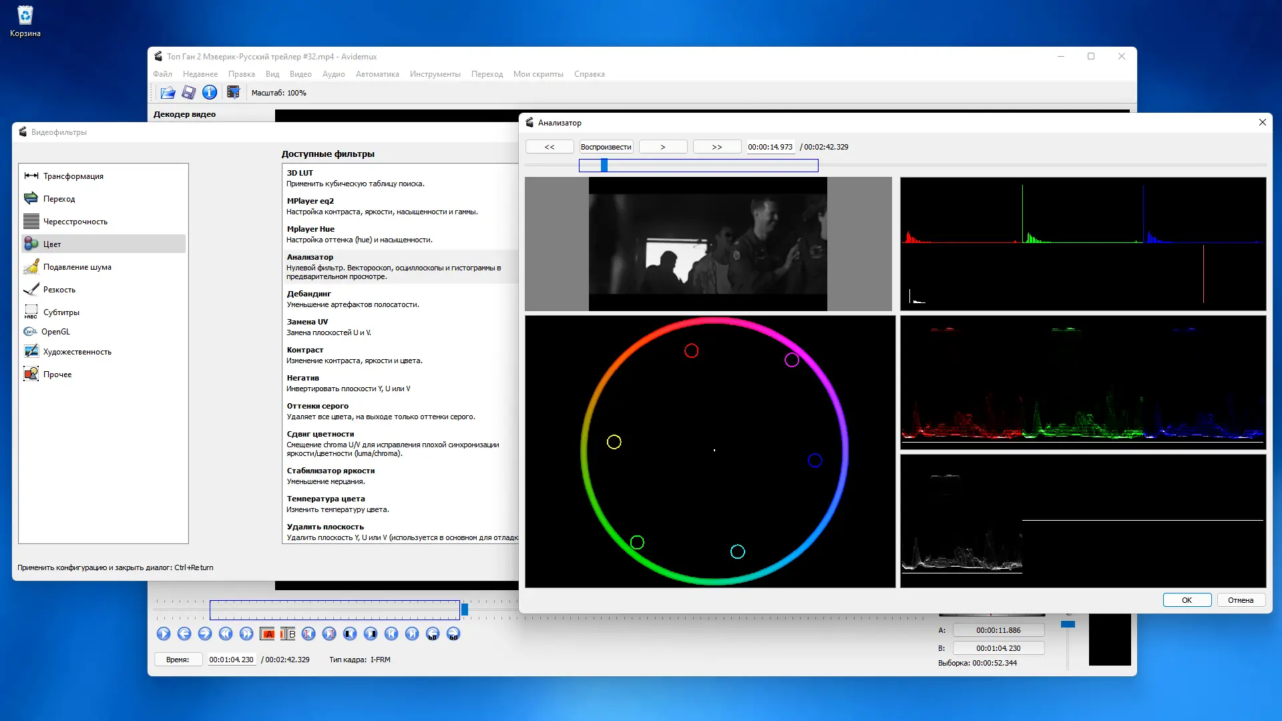The image size is (1282, 721).
Task: Click the Save video floppy icon
Action: [x=188, y=93]
